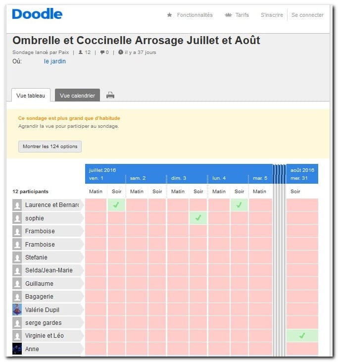Image resolution: width=338 pixels, height=362 pixels.
Task: Click Laurence et Bernard's avatar icon
Action: 17,205
